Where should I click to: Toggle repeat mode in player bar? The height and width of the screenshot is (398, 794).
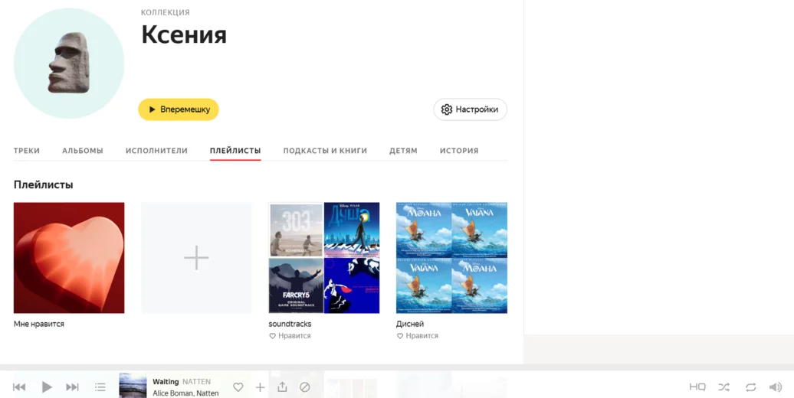[x=750, y=387]
